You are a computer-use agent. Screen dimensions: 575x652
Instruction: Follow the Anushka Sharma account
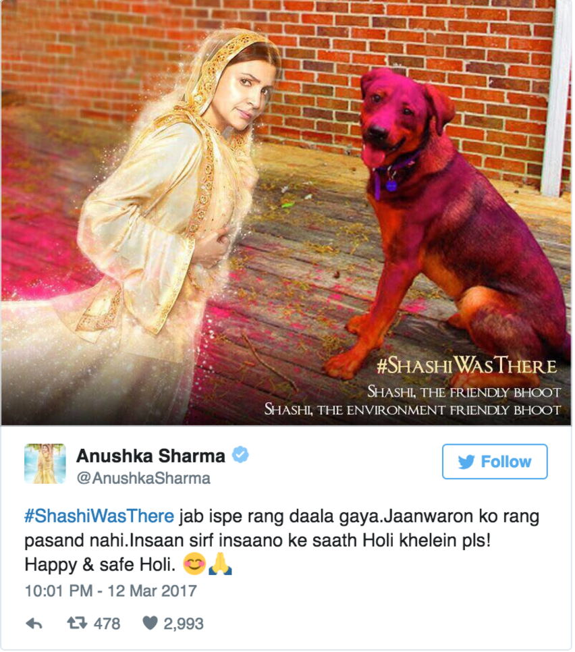click(495, 462)
